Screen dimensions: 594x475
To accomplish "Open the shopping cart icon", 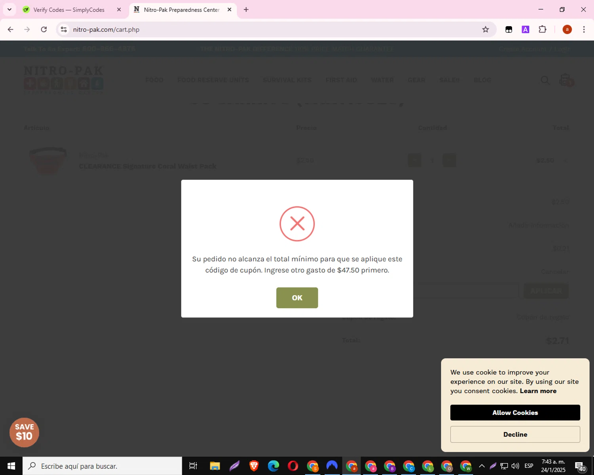I will 566,80.
